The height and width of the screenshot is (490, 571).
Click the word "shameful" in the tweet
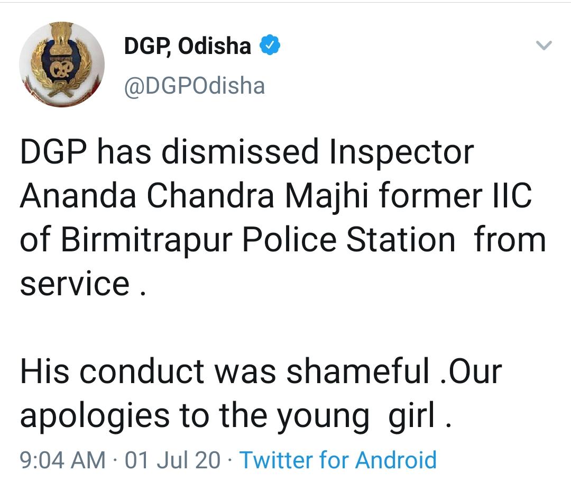point(358,372)
